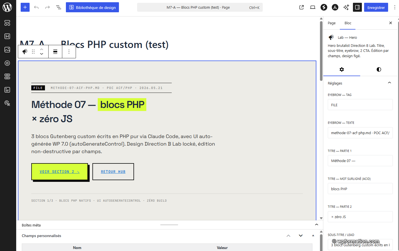Save the page with Enregistrer

376,7
